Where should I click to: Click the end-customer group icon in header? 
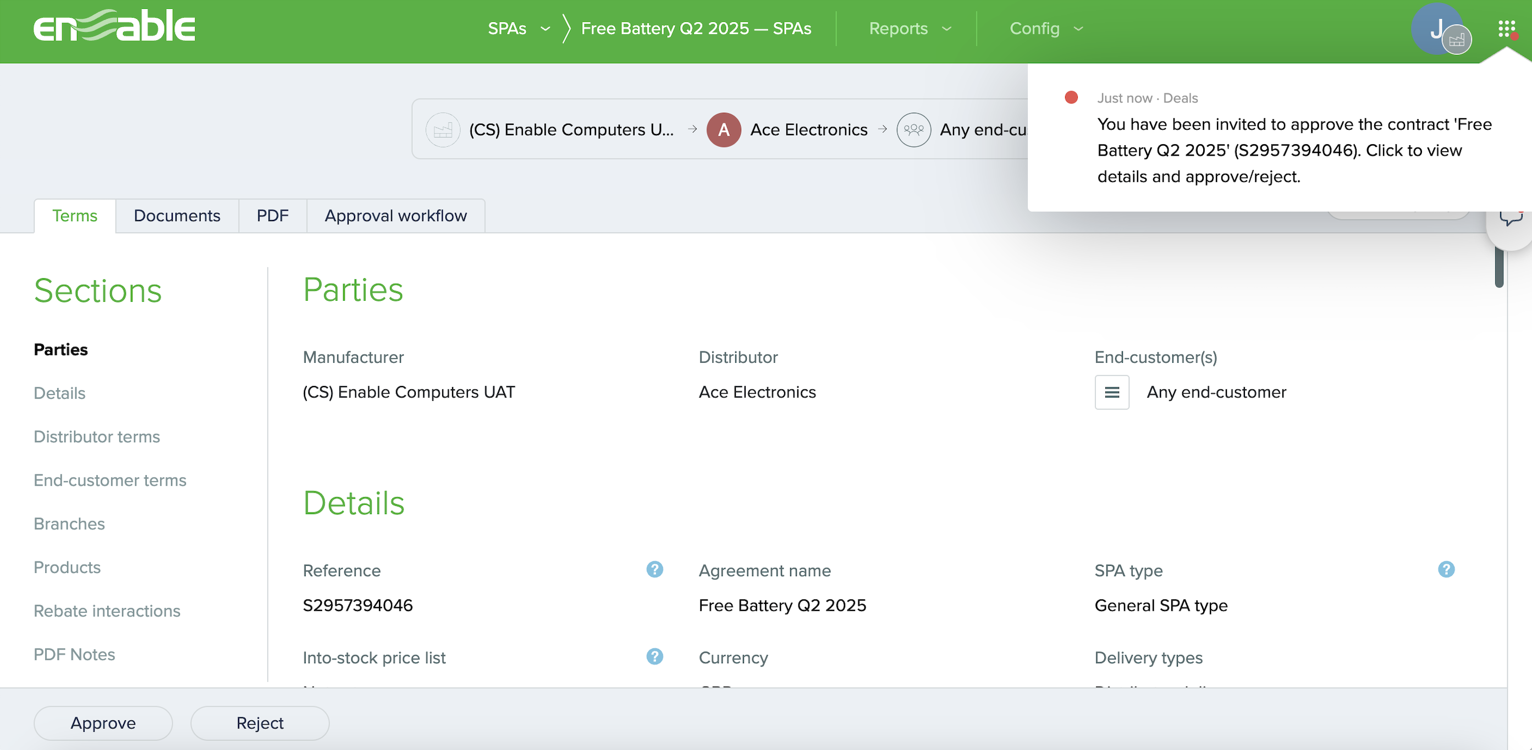tap(913, 130)
